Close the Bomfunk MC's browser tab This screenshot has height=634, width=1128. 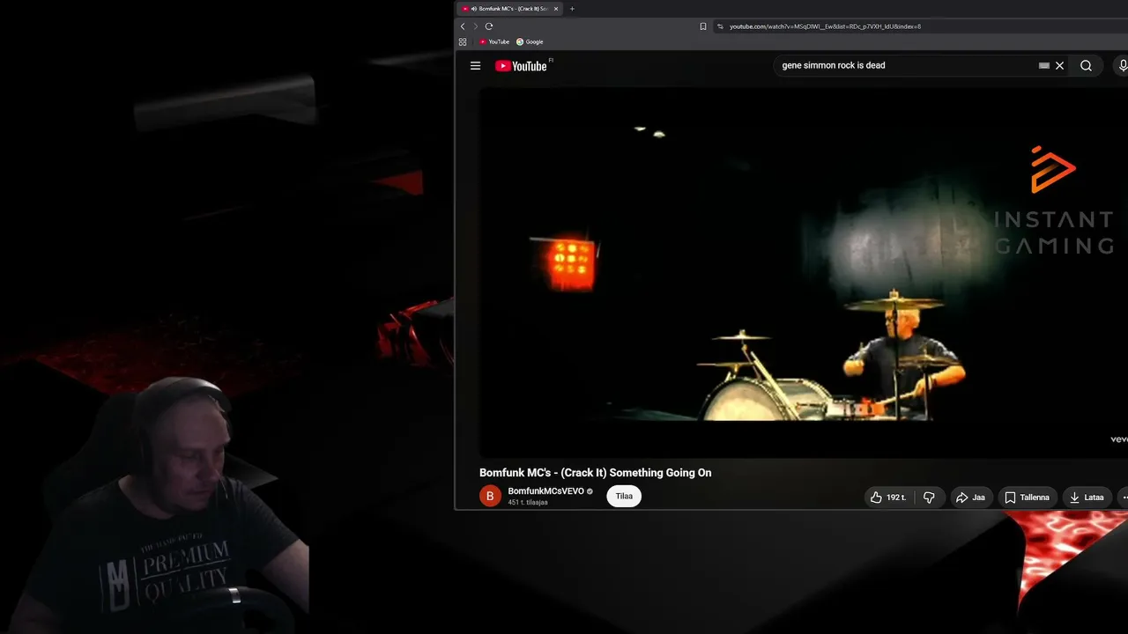tap(556, 9)
